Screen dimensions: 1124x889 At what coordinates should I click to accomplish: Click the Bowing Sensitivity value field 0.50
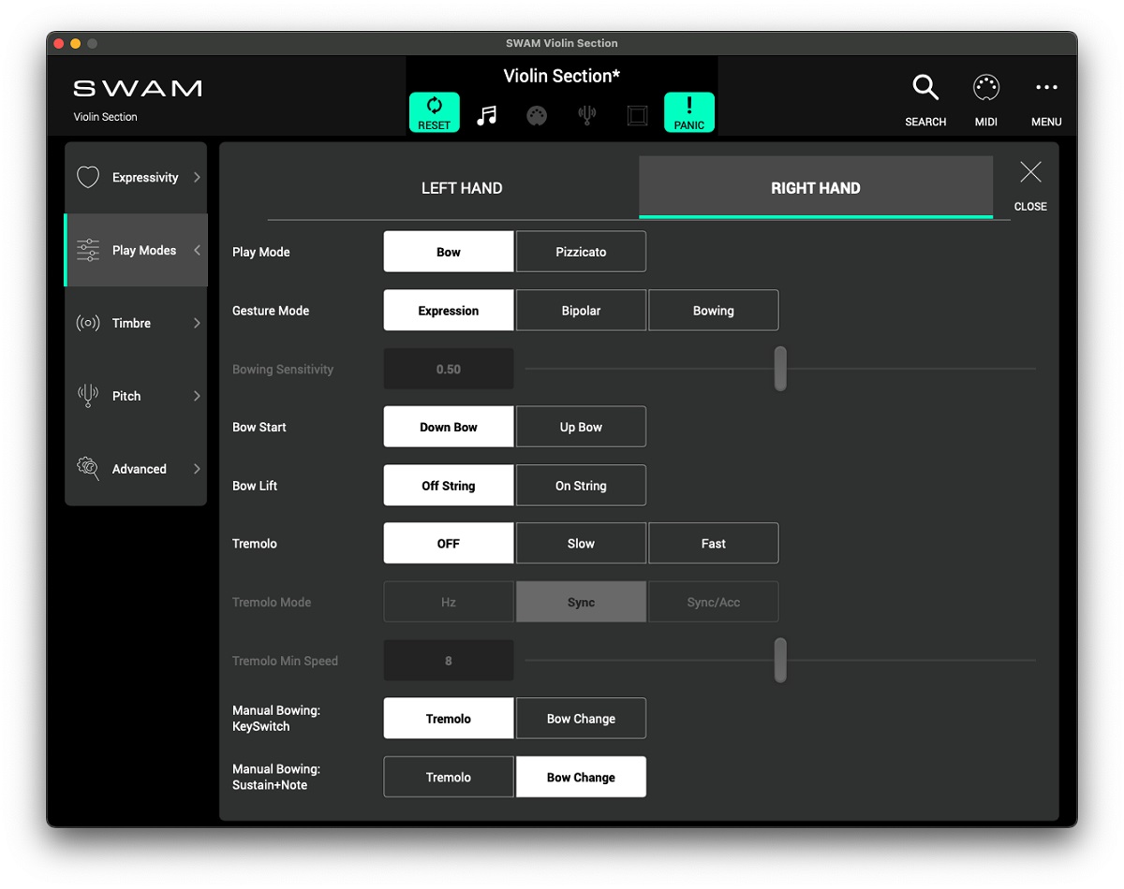tap(449, 369)
